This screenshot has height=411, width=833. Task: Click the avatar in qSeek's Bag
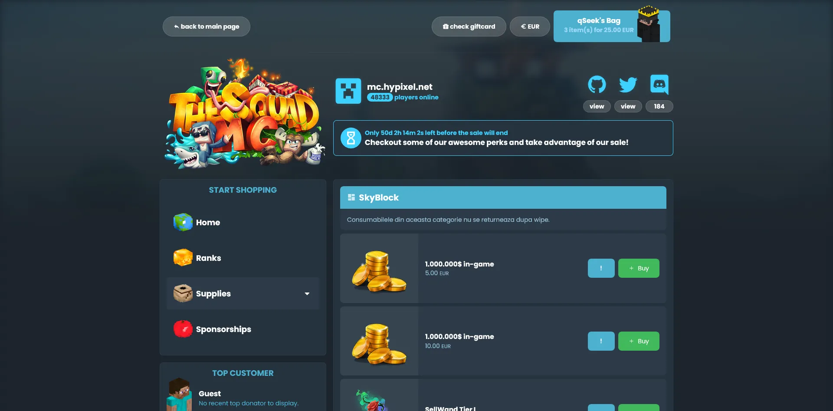(x=649, y=24)
